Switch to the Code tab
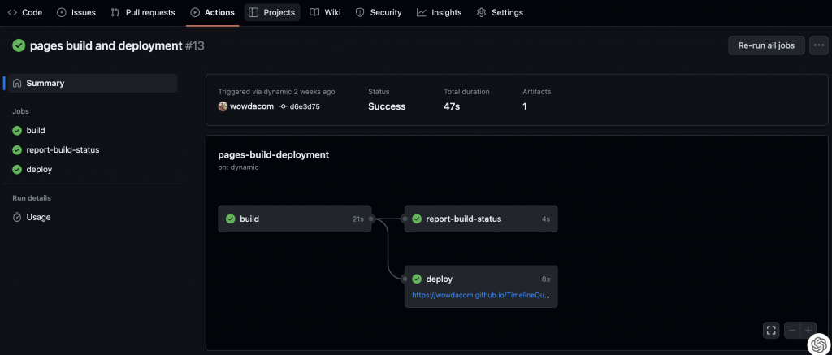This screenshot has height=355, width=832. point(25,12)
